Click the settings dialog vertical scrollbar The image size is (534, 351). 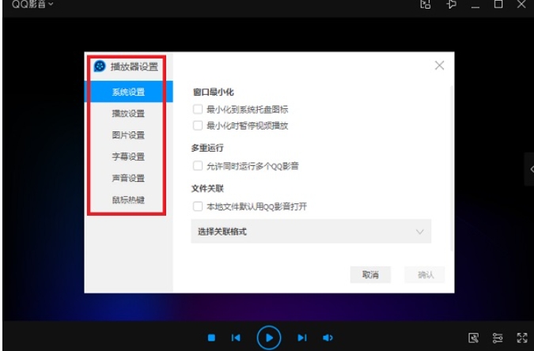452,168
